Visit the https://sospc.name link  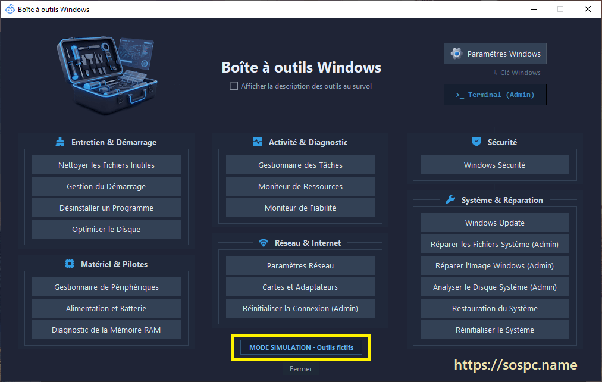(x=516, y=365)
